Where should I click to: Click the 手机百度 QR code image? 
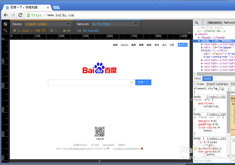100,132
